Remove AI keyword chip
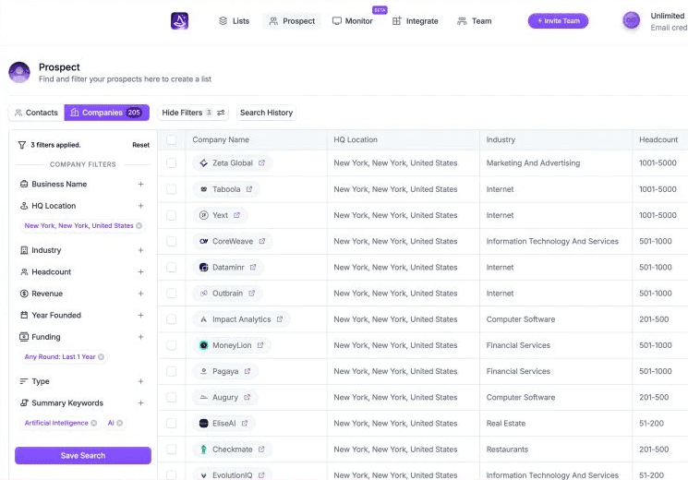688x480 pixels. click(119, 423)
